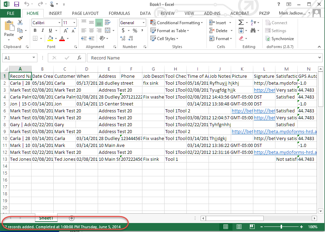The width and height of the screenshot is (325, 232).
Task: Apply Percent Style format
Action: pos(135,31)
